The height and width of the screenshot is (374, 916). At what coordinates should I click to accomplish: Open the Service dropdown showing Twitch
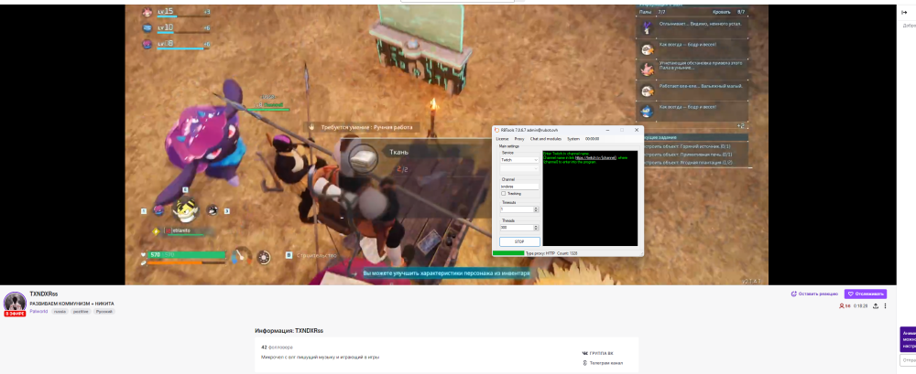(x=518, y=159)
